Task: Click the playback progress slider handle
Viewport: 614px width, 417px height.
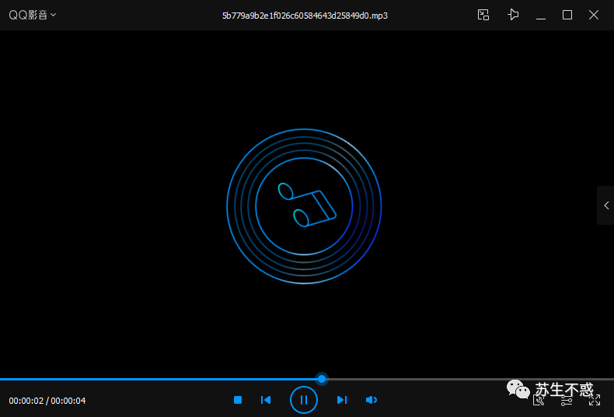Action: (322, 379)
